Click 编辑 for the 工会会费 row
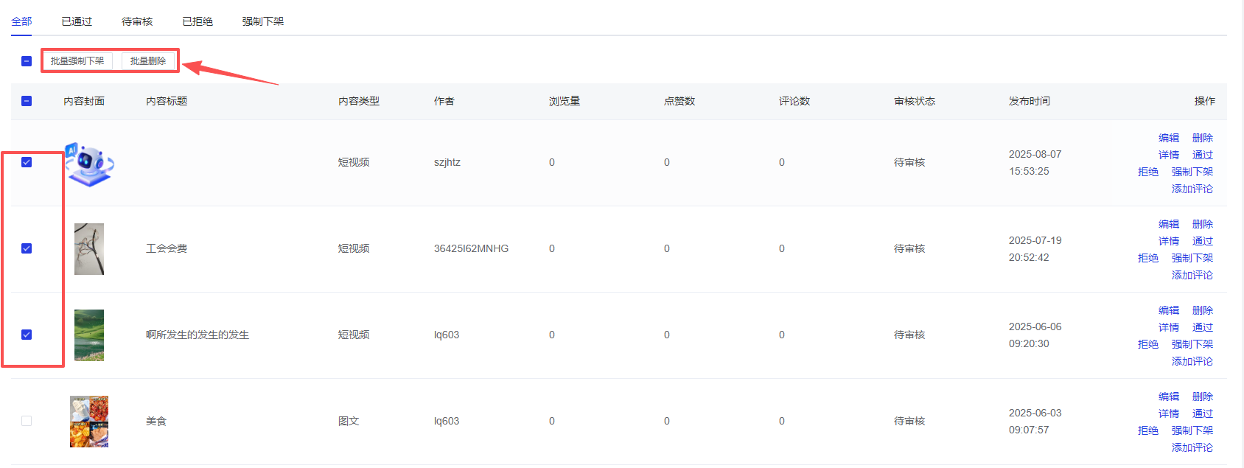This screenshot has height=468, width=1244. coord(1169,224)
